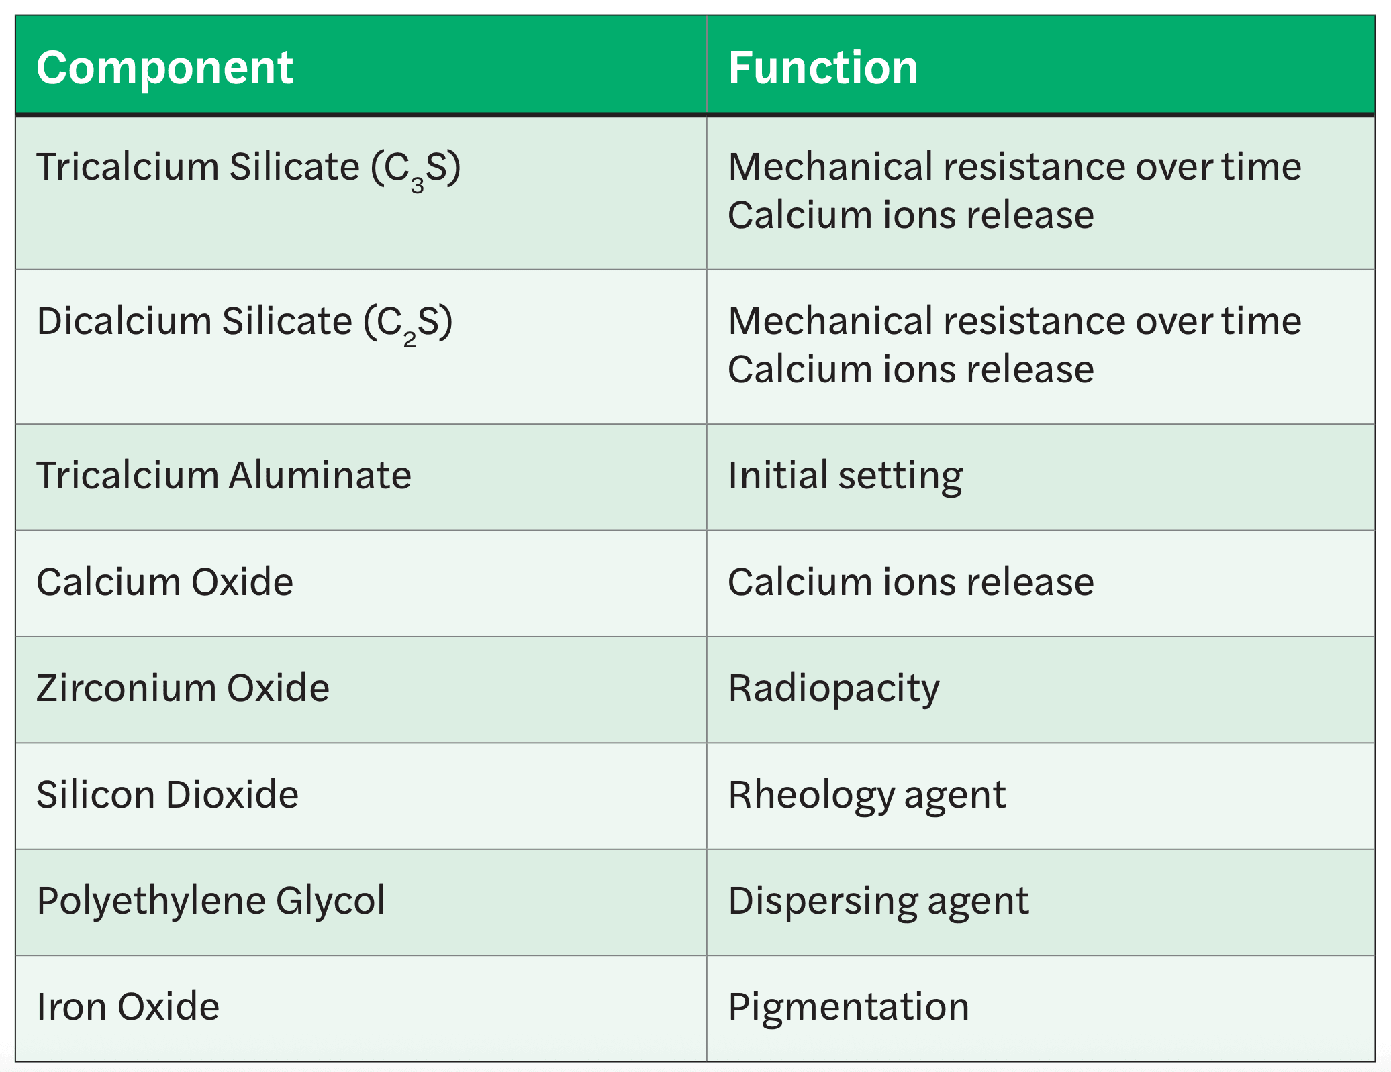Click the Pigmentation function cell

(1041, 1008)
